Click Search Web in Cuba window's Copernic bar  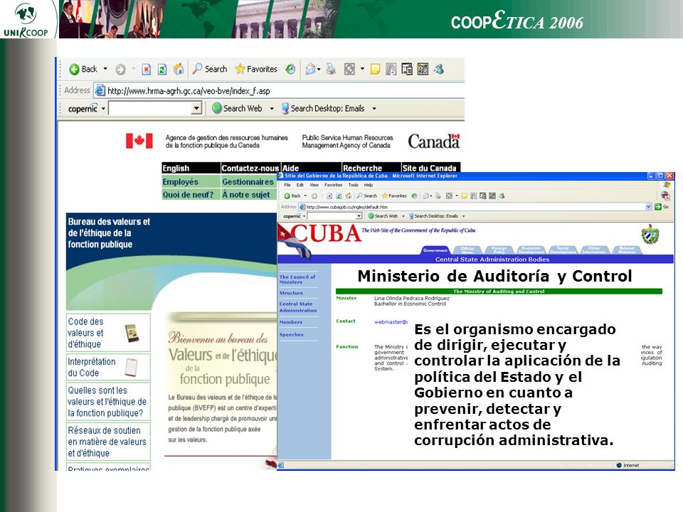[383, 216]
